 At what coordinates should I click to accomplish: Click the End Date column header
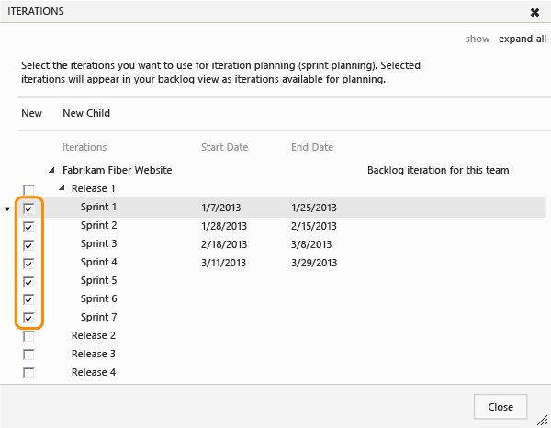coord(312,147)
